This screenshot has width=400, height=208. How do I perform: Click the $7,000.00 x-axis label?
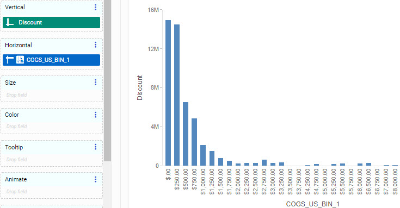click(386, 181)
